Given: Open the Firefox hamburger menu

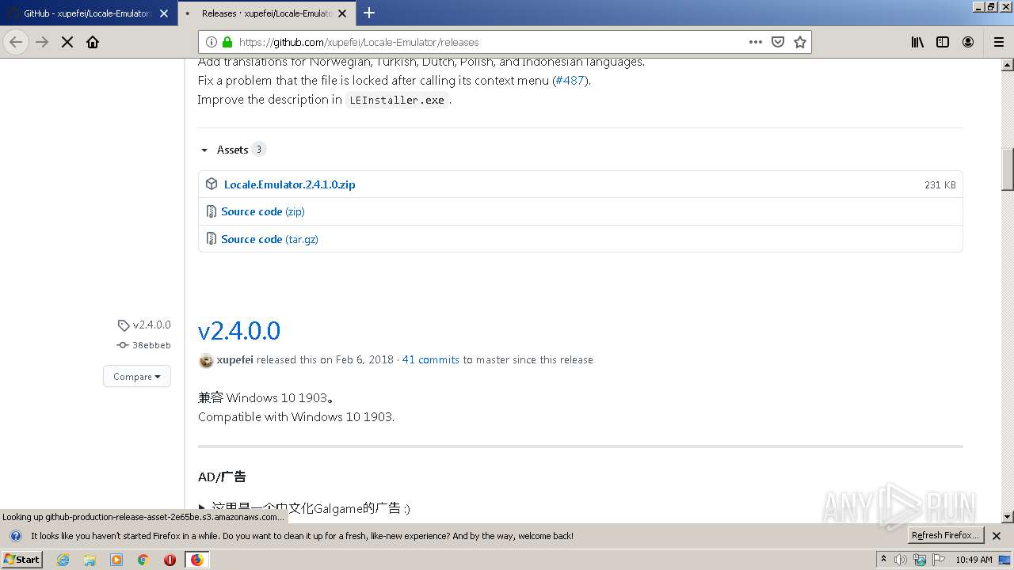Looking at the screenshot, I should click(998, 42).
